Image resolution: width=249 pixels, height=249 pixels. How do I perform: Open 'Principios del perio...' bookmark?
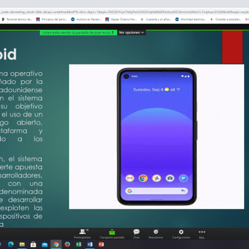pos(52,19)
